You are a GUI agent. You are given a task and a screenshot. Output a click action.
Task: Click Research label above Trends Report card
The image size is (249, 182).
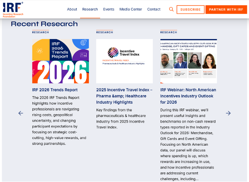click(x=41, y=32)
